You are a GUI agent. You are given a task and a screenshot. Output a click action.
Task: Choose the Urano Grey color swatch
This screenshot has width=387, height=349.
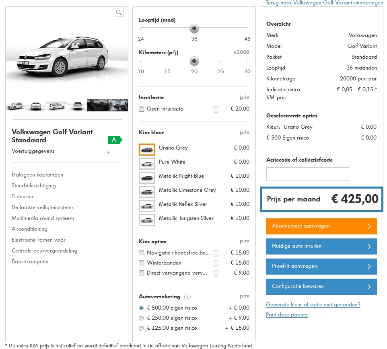(147, 150)
